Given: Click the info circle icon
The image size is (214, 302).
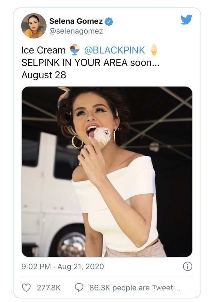Looking at the screenshot, I should pyautogui.click(x=187, y=266).
